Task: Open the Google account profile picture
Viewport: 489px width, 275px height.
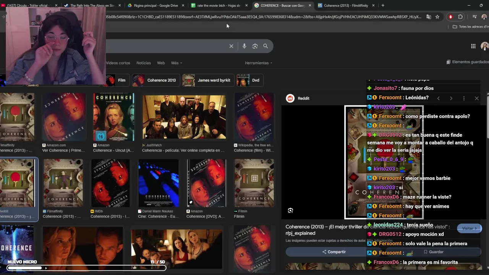Action: (484, 46)
